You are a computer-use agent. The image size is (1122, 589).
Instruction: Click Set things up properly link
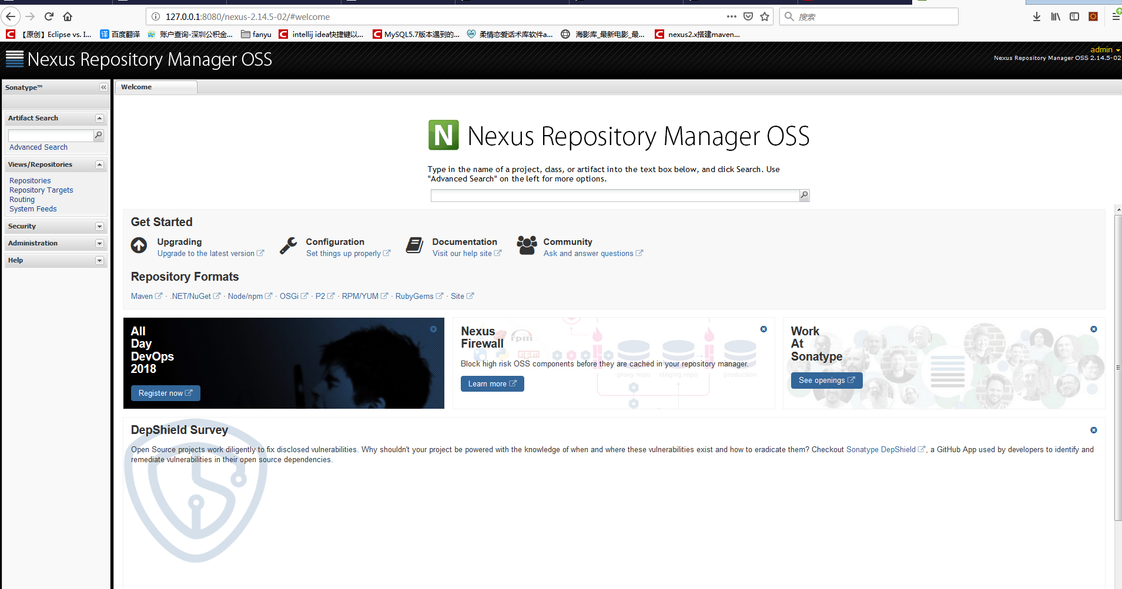click(x=348, y=254)
